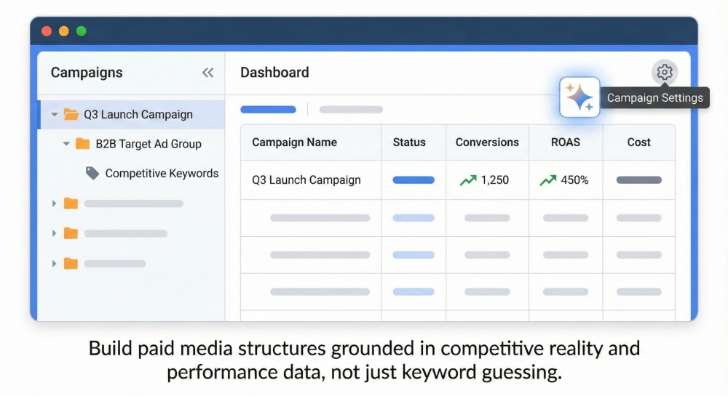The image size is (728, 396).
Task: Minimize the window with the yellow button
Action: click(x=64, y=31)
